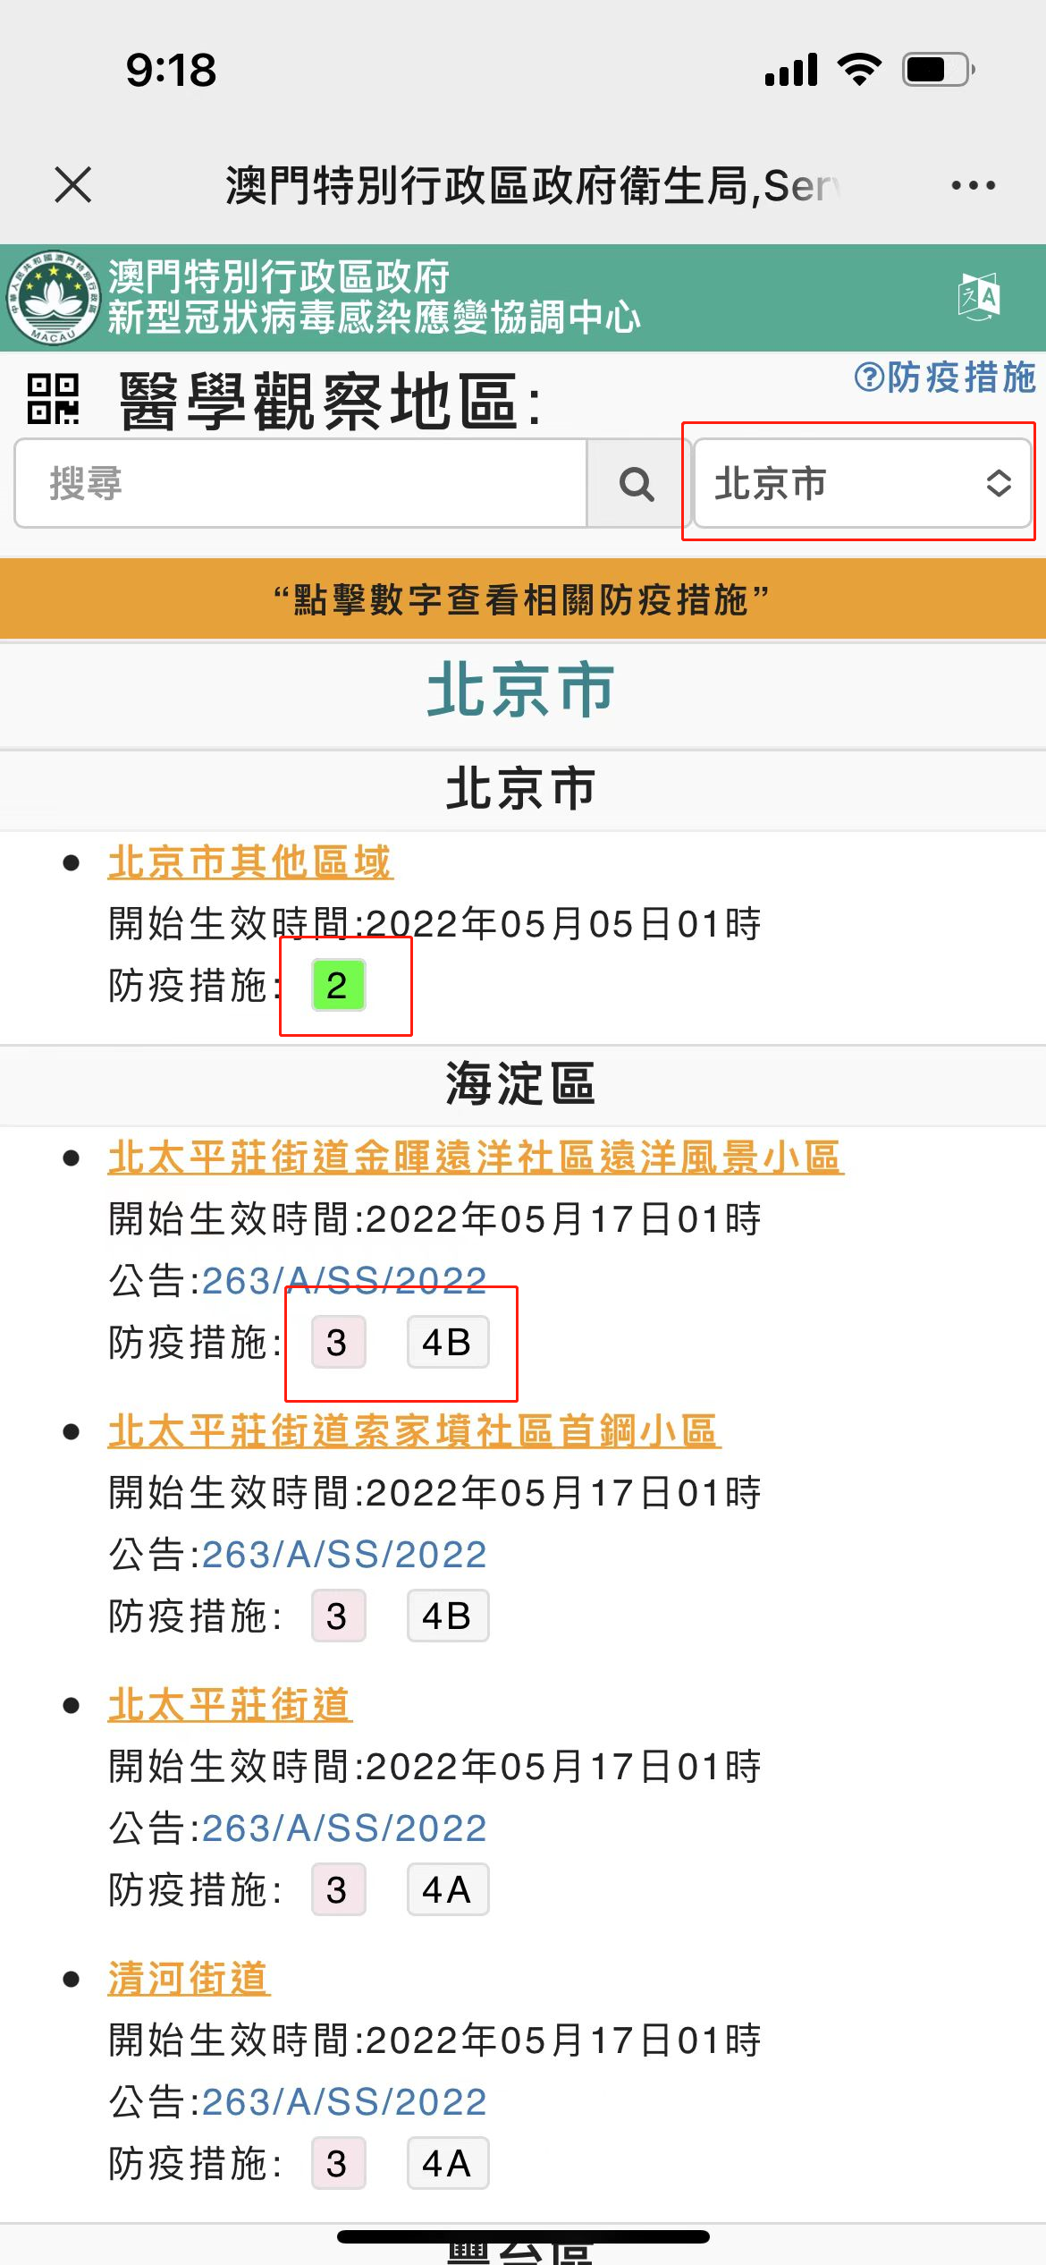Tap measure 4A under 北太平莊街道
The width and height of the screenshot is (1046, 2265).
pyautogui.click(x=447, y=1889)
